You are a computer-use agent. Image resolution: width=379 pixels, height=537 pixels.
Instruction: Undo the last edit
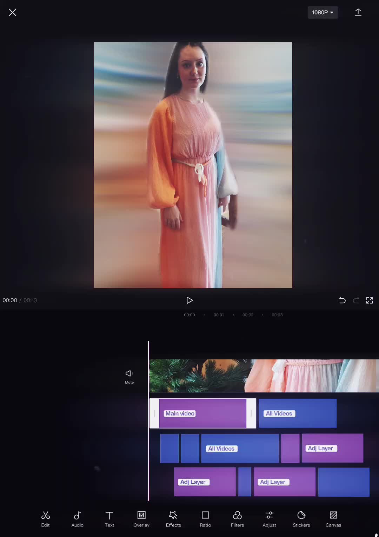342,300
